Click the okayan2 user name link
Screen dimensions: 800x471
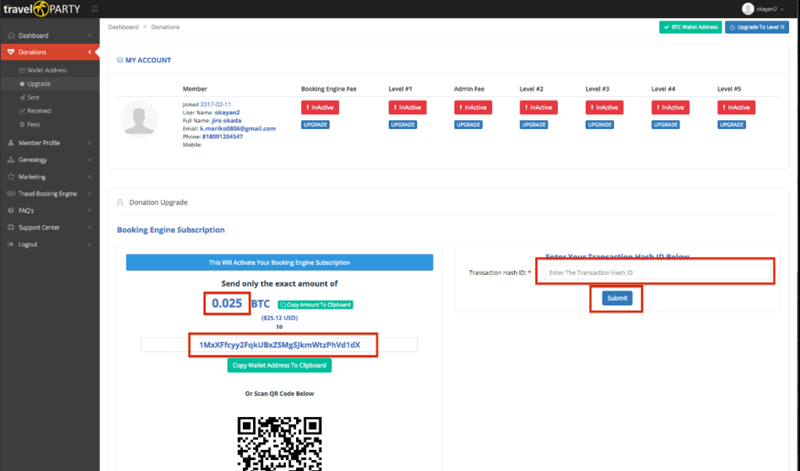click(227, 112)
